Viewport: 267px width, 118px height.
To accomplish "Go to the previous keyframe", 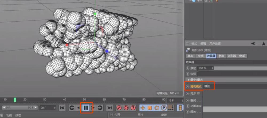I will click(72, 108).
